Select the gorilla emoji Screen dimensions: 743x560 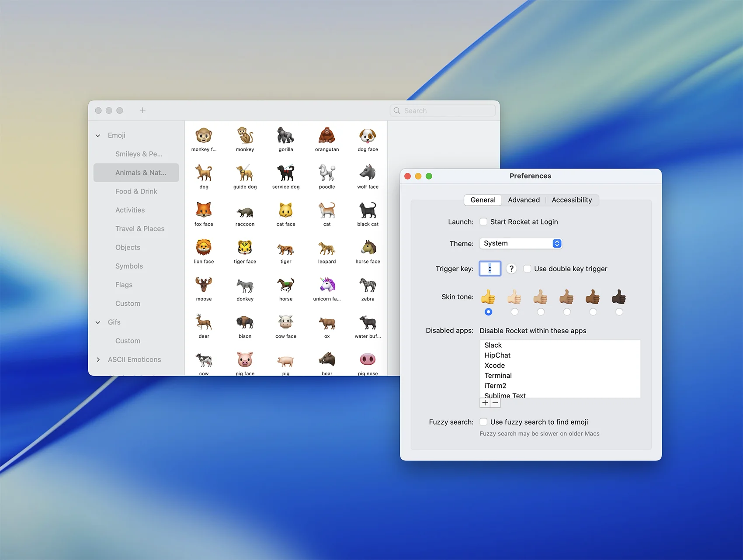[x=285, y=136]
